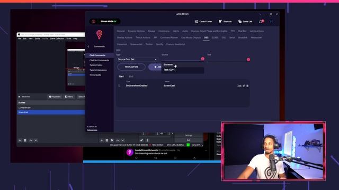339x190 pixels.
Task: Move the OBS source down
Action: 122,140
